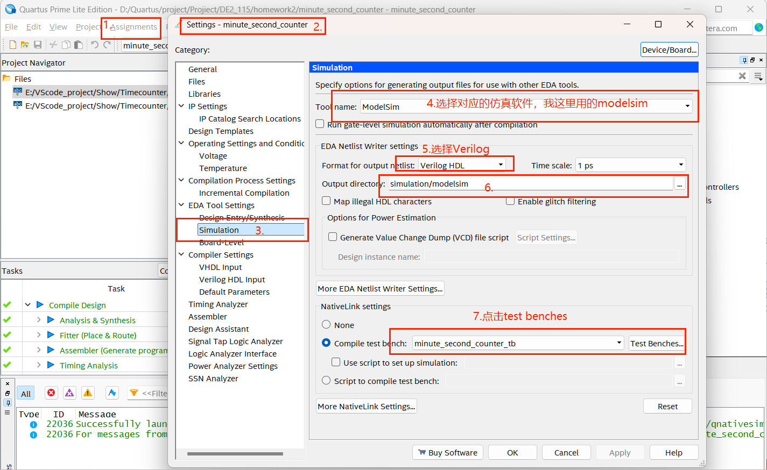Click second Verilog file icon in Project Navigator
This screenshot has width=767, height=470.
tap(18, 105)
